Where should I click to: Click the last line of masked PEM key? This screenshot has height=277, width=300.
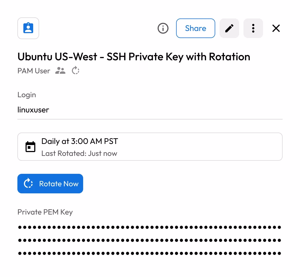tap(149, 253)
